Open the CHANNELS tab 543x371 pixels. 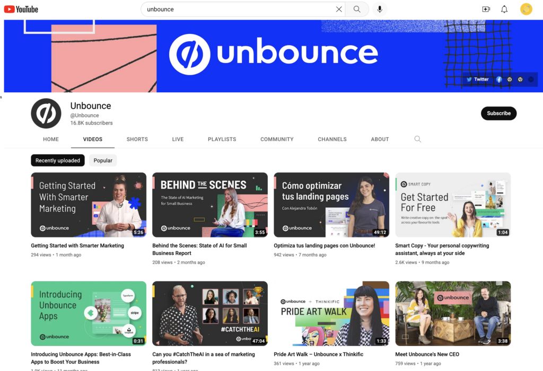[x=332, y=139]
